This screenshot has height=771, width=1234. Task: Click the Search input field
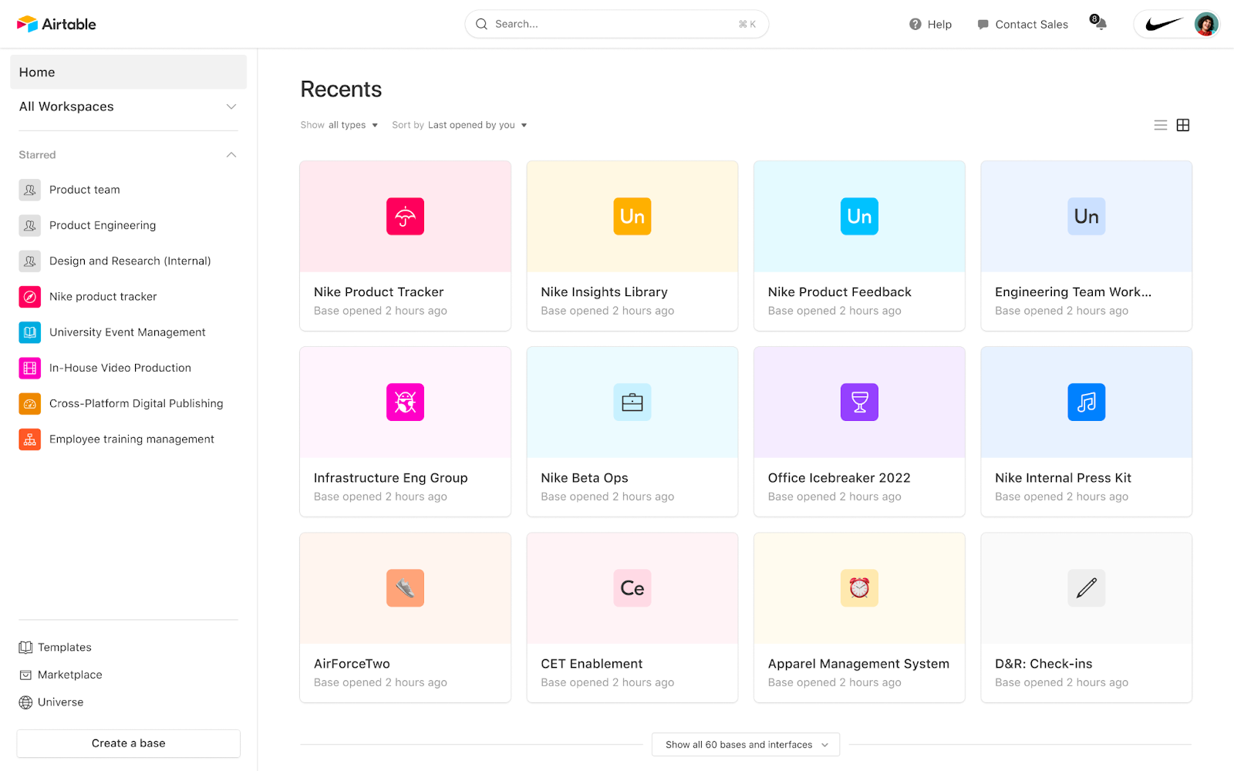pyautogui.click(x=616, y=24)
